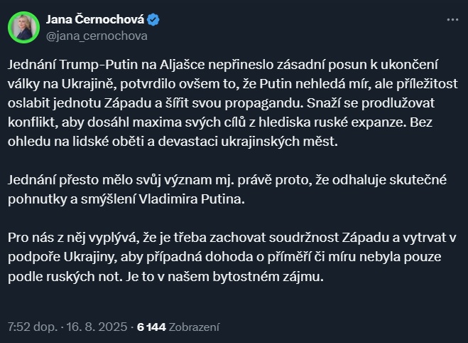This screenshot has height=343, width=468.
Task: Click the display name Jana Černochová
Action: pyautogui.click(x=95, y=19)
